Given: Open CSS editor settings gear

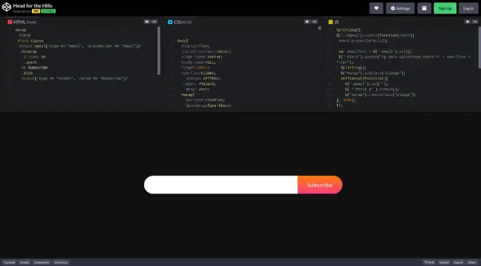Looking at the screenshot, I should click(x=307, y=22).
